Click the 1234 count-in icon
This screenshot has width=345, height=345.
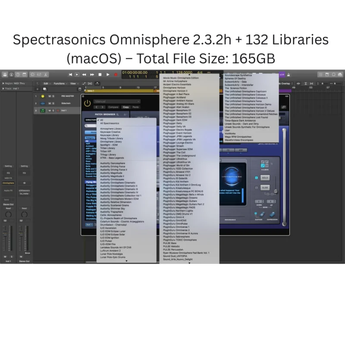pos(281,75)
